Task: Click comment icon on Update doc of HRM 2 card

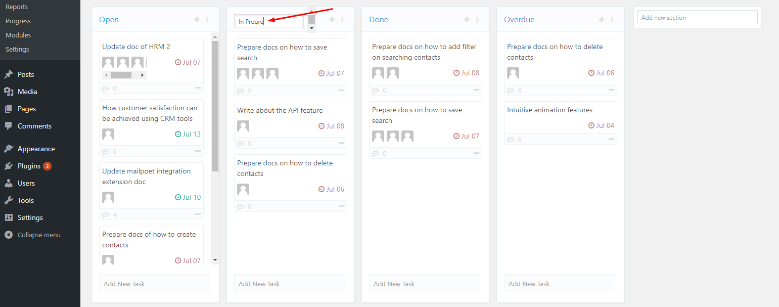Action: (106, 89)
